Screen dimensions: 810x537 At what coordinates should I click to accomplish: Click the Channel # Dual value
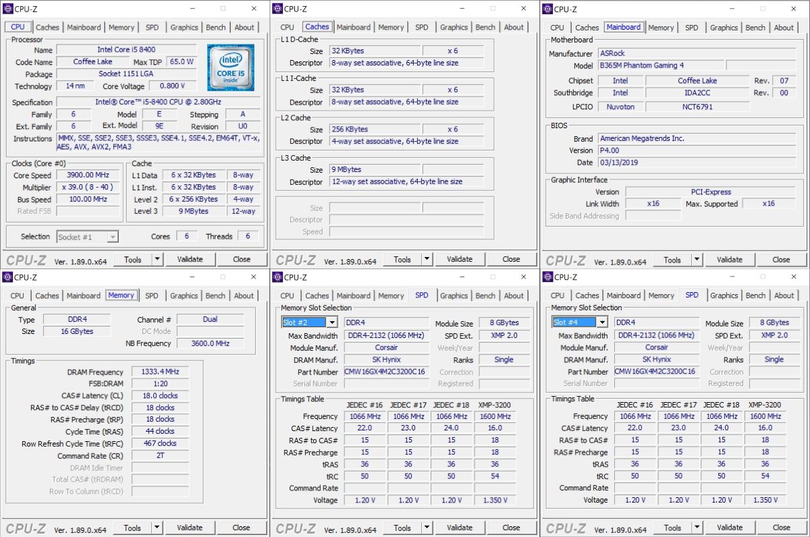tap(210, 320)
